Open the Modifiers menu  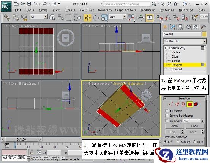click(87, 10)
